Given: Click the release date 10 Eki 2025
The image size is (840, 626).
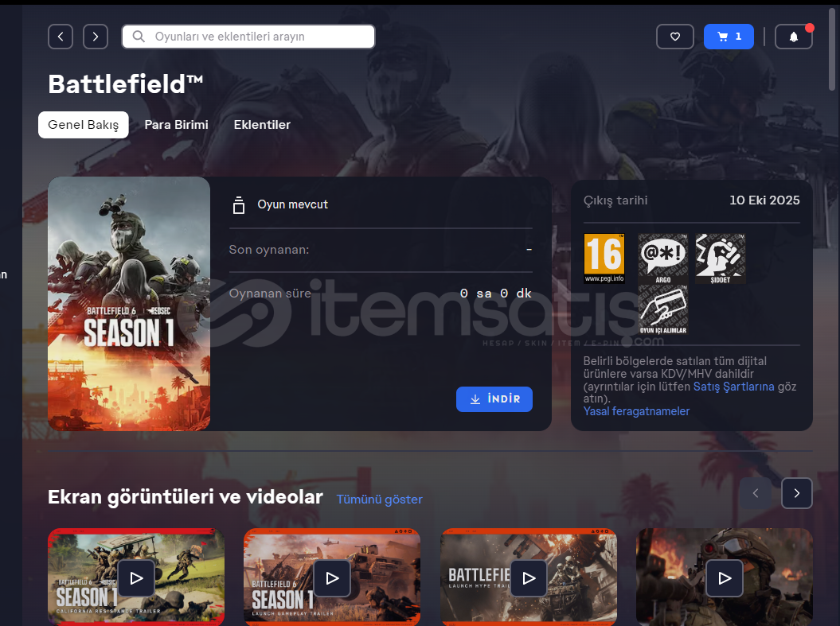Looking at the screenshot, I should click(x=764, y=200).
